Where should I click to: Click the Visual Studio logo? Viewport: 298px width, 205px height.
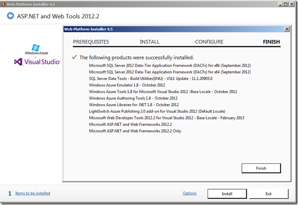pyautogui.click(x=37, y=62)
